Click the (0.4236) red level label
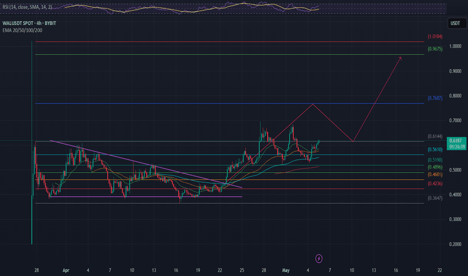This screenshot has height=276, width=468. (435, 184)
